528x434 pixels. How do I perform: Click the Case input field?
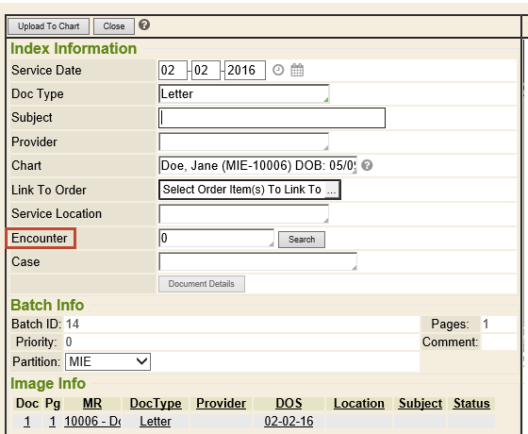[x=257, y=261]
